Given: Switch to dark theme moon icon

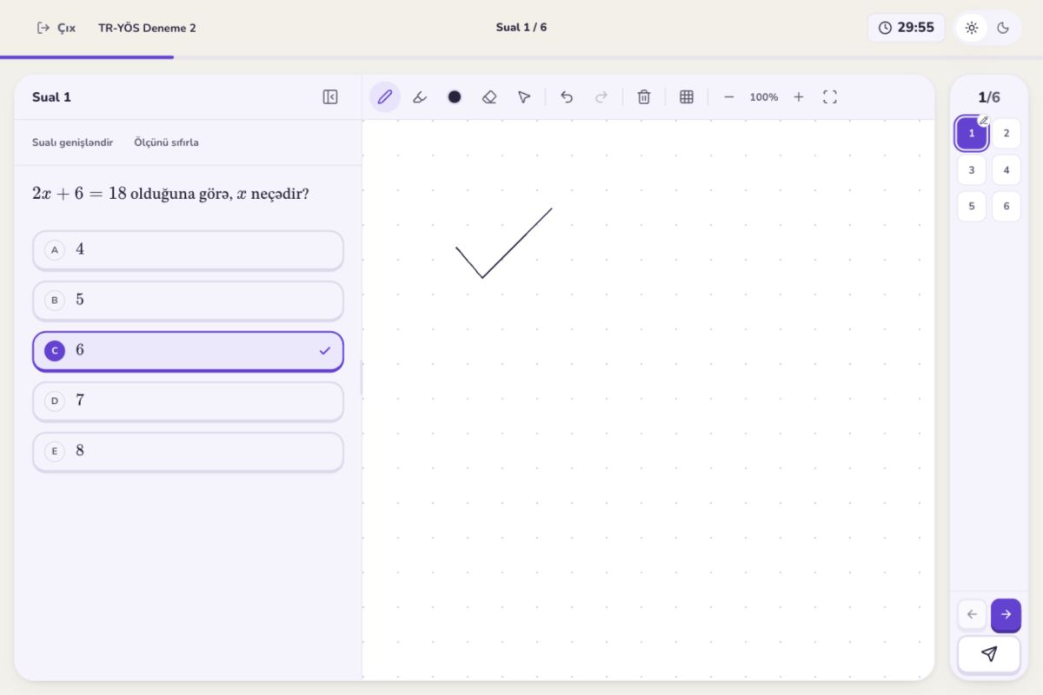Looking at the screenshot, I should coord(1003,28).
